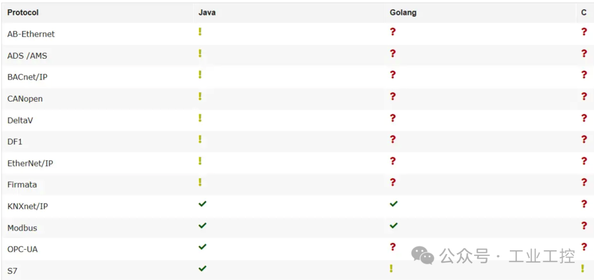Click the BACnet/IP protocol name
This screenshot has height=280, width=594.
(x=28, y=77)
